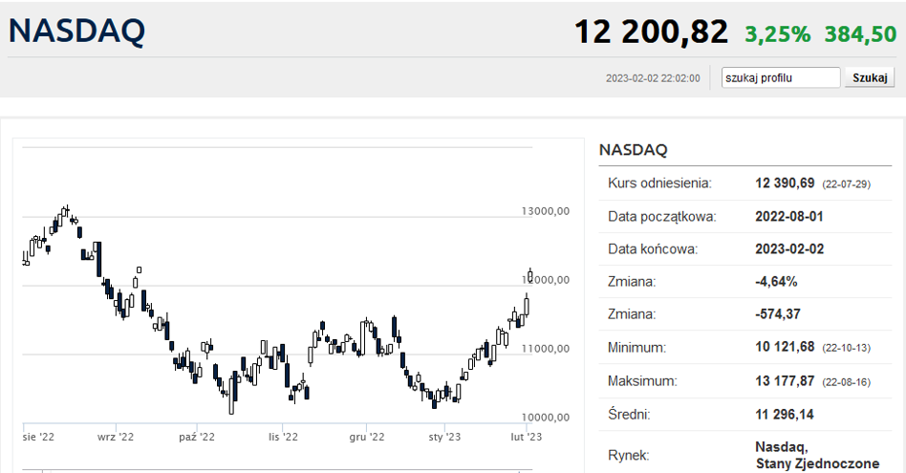This screenshot has width=906, height=473.
Task: Click the 'Maksimum:' label
Action: coord(642,381)
